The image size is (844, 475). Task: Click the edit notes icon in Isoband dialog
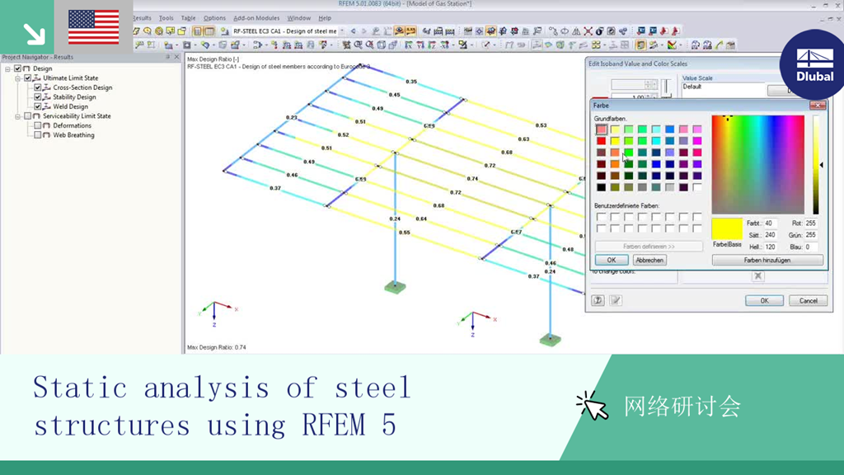pos(616,300)
